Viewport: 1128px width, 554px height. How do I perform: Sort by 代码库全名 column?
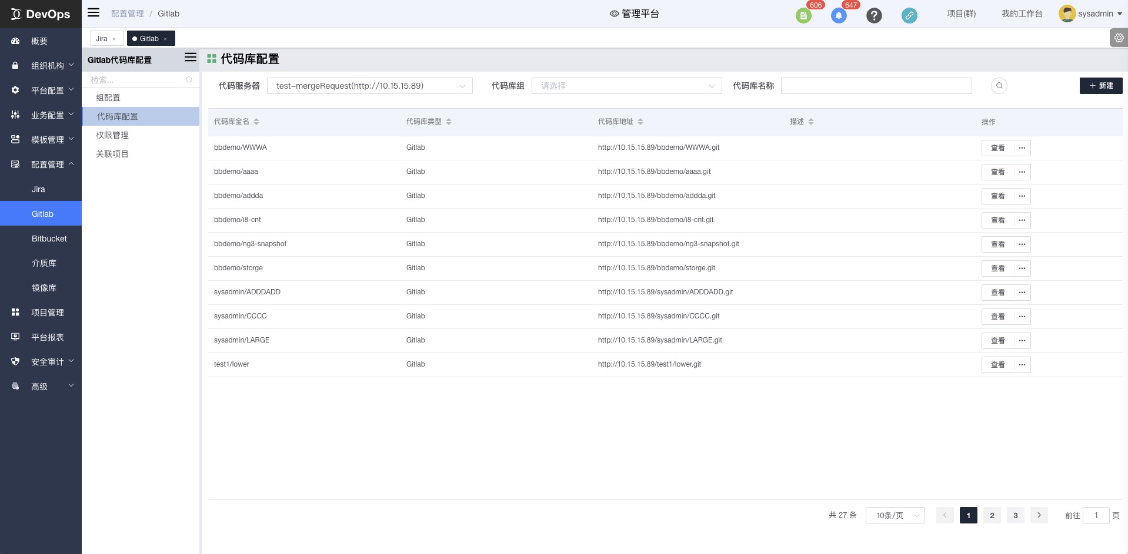coord(256,122)
